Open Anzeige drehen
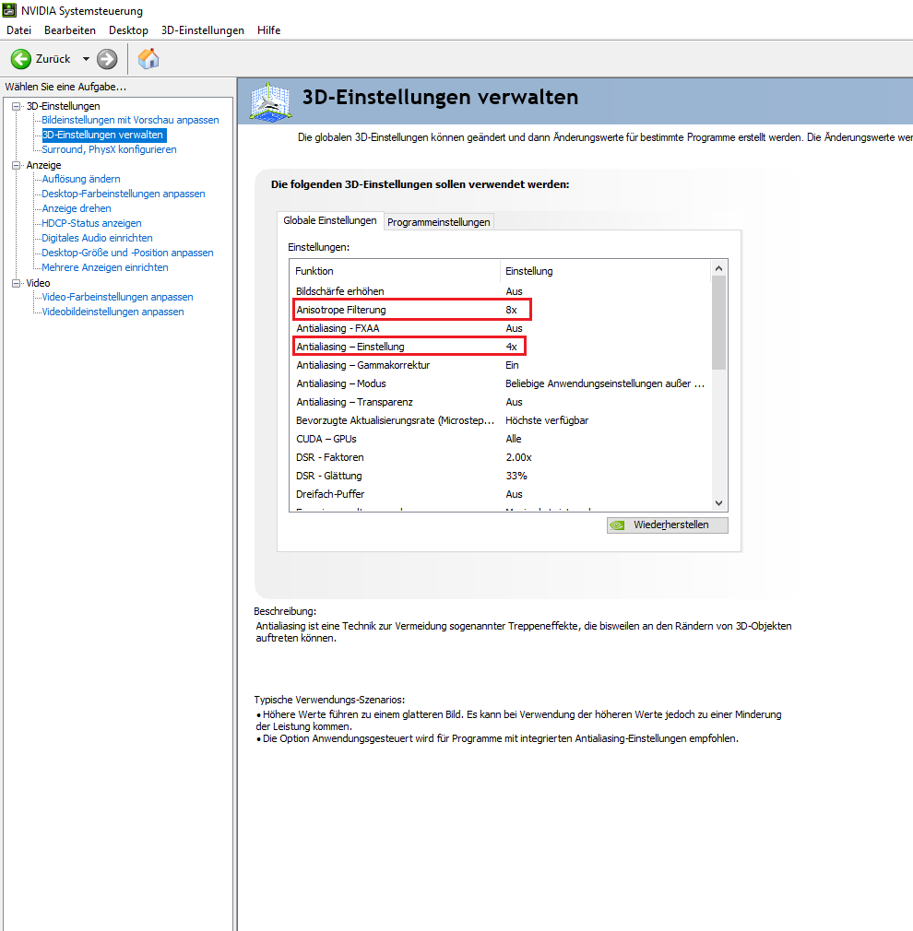The width and height of the screenshot is (913, 931). [76, 208]
